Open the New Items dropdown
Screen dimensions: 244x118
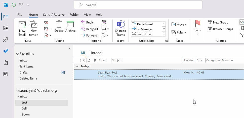pyautogui.click(x=33, y=29)
